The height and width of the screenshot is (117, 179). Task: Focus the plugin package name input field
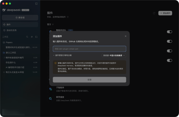pos(89,49)
